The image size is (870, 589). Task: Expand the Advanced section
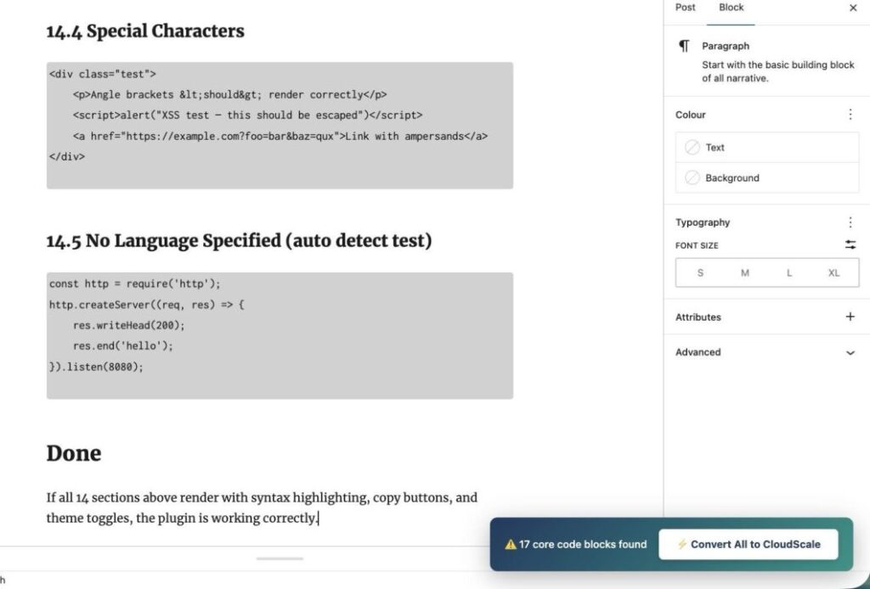(850, 352)
